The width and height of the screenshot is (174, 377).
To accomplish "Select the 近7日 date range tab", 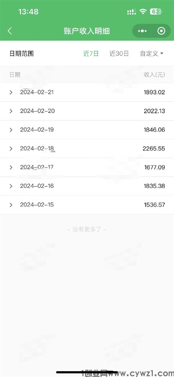I will pyautogui.click(x=91, y=53).
